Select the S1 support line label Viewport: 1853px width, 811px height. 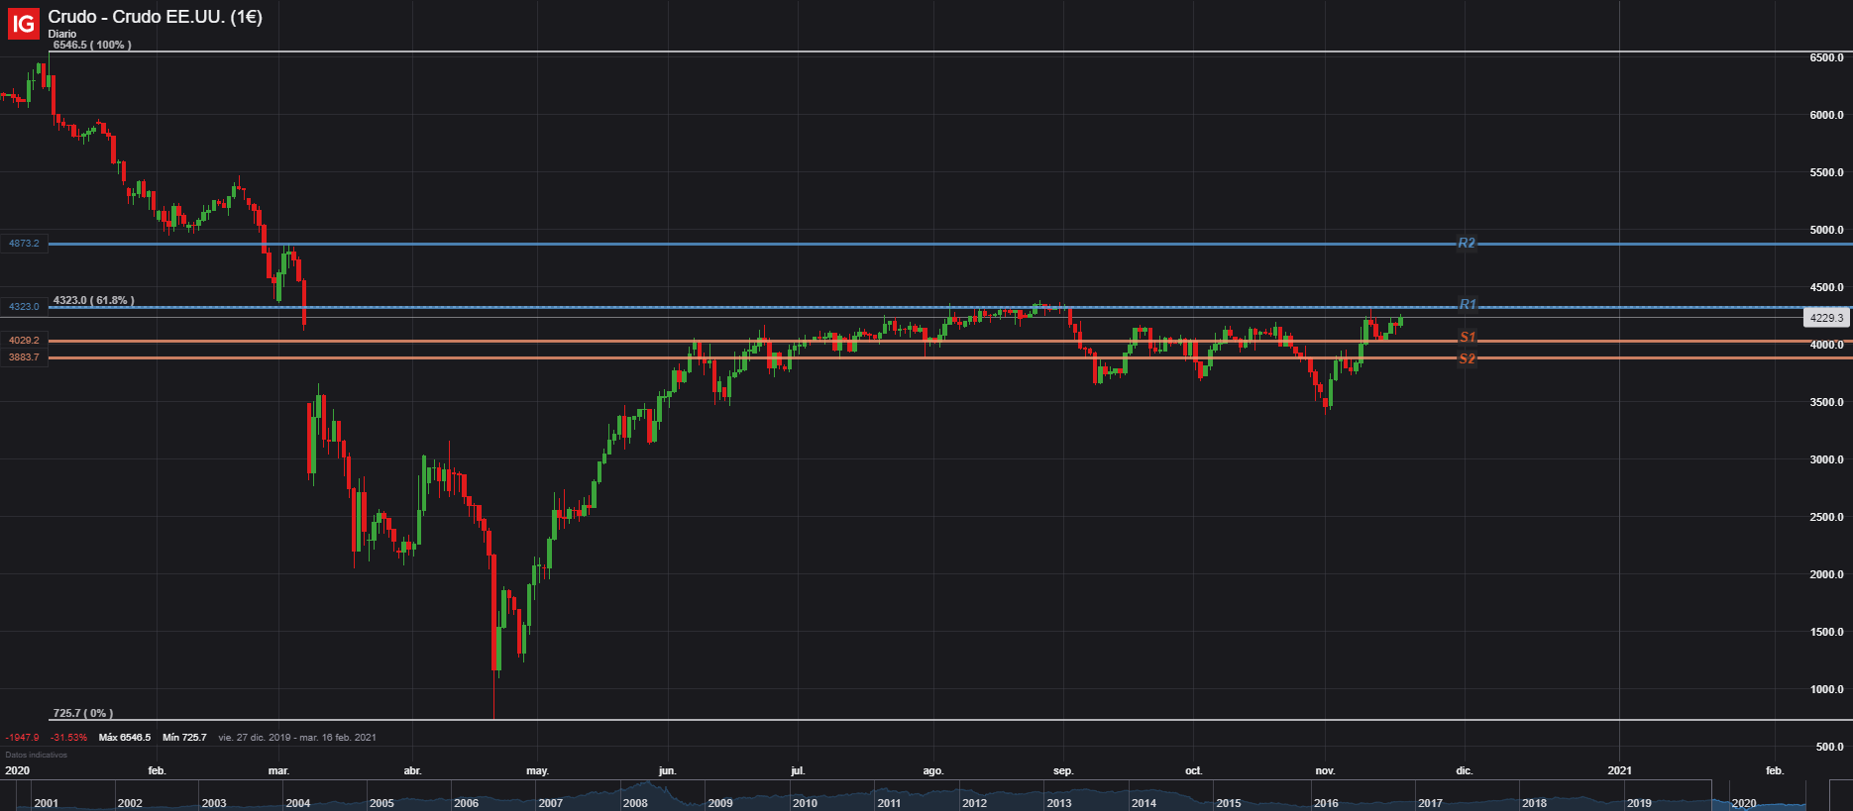[x=1468, y=337]
